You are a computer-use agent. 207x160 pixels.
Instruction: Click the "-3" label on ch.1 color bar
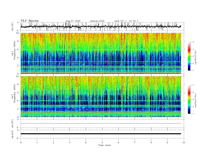click(193, 42)
